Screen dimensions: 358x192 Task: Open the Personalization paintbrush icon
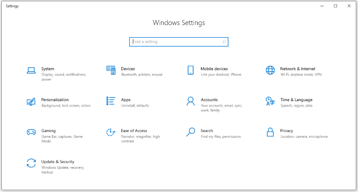31,101
